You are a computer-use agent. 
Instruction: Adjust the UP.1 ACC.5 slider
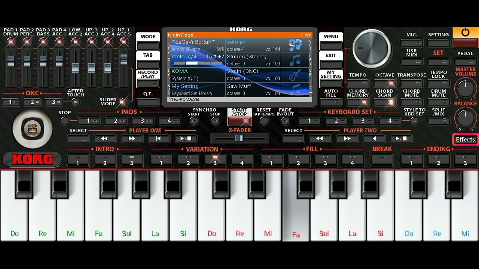[123, 59]
